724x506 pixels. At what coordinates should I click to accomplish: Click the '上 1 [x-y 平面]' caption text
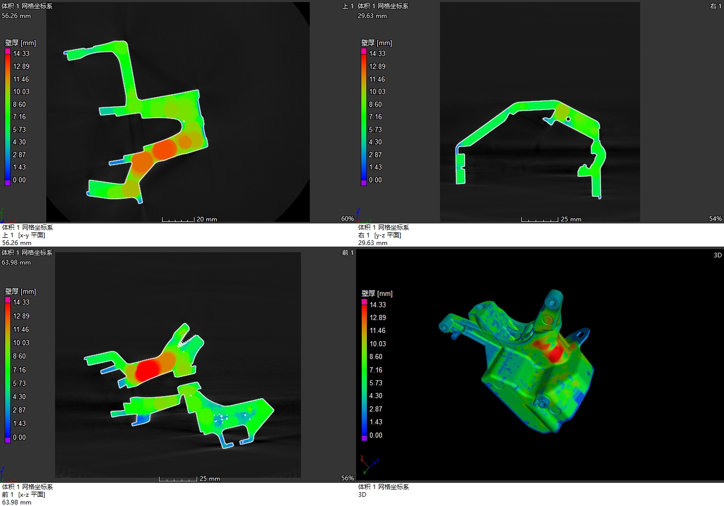24,235
